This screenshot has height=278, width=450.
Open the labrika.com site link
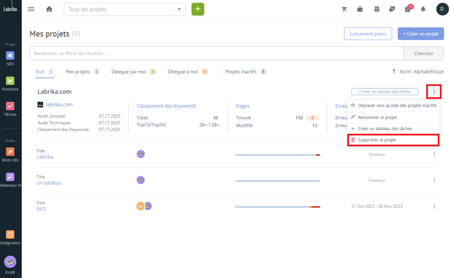click(59, 105)
